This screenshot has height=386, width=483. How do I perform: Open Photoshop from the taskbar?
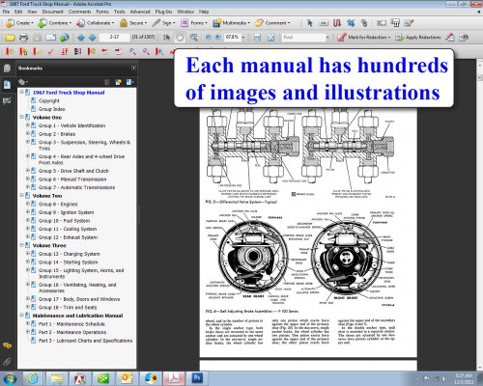pyautogui.click(x=197, y=378)
